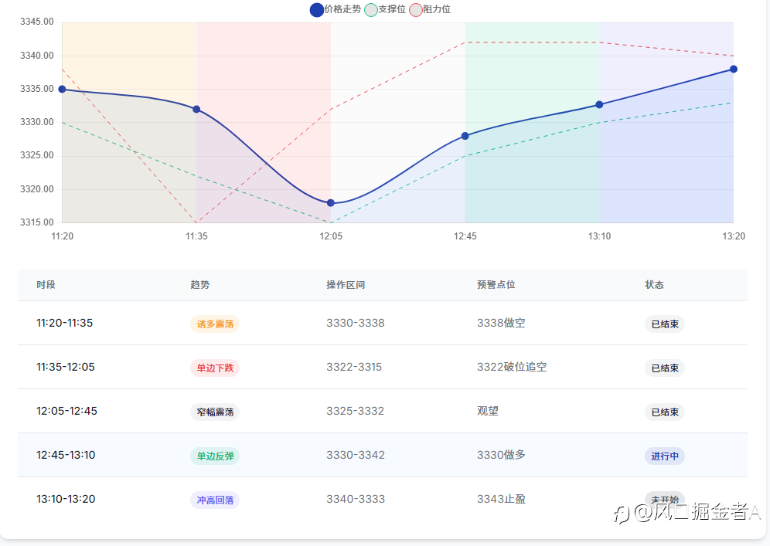The width and height of the screenshot is (770, 546).
Task: Select the price data point at 13:10
Action: tap(600, 104)
